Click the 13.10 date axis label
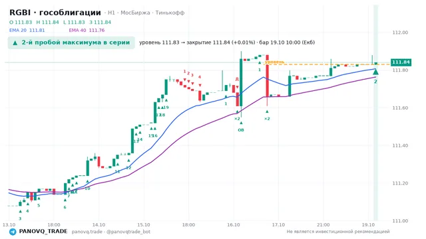This screenshot has width=426, height=239. pyautogui.click(x=9, y=224)
